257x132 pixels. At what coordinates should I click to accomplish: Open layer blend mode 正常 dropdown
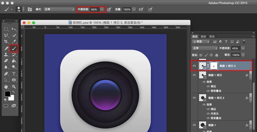pyautogui.click(x=205, y=48)
